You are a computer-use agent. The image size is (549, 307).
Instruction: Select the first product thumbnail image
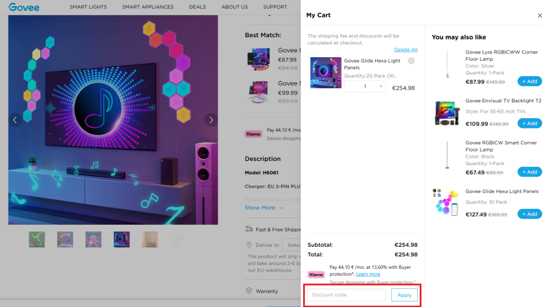point(37,239)
